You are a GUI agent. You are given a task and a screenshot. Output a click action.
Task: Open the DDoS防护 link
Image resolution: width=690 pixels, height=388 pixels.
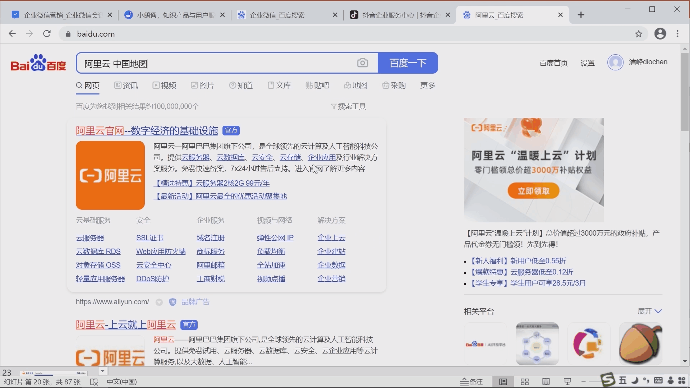(152, 279)
